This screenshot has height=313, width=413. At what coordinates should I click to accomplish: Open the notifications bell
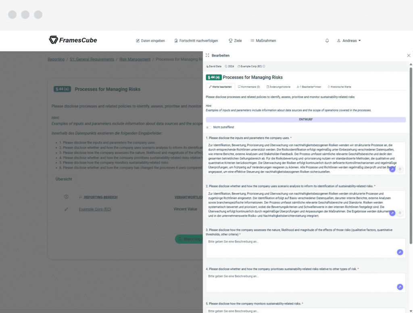(x=327, y=41)
